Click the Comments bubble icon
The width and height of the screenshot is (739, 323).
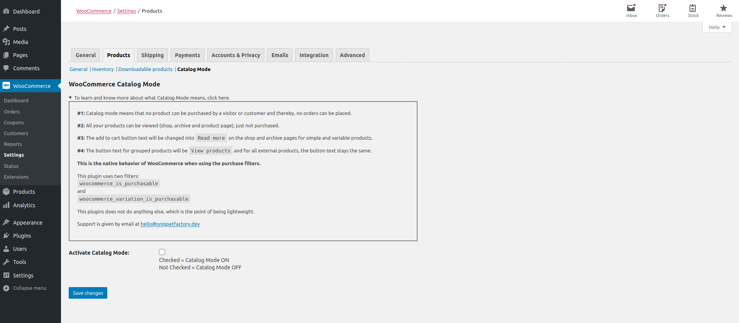[x=6, y=68]
